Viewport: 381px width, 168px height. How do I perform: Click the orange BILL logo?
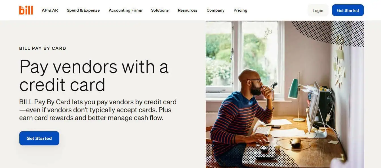click(26, 10)
